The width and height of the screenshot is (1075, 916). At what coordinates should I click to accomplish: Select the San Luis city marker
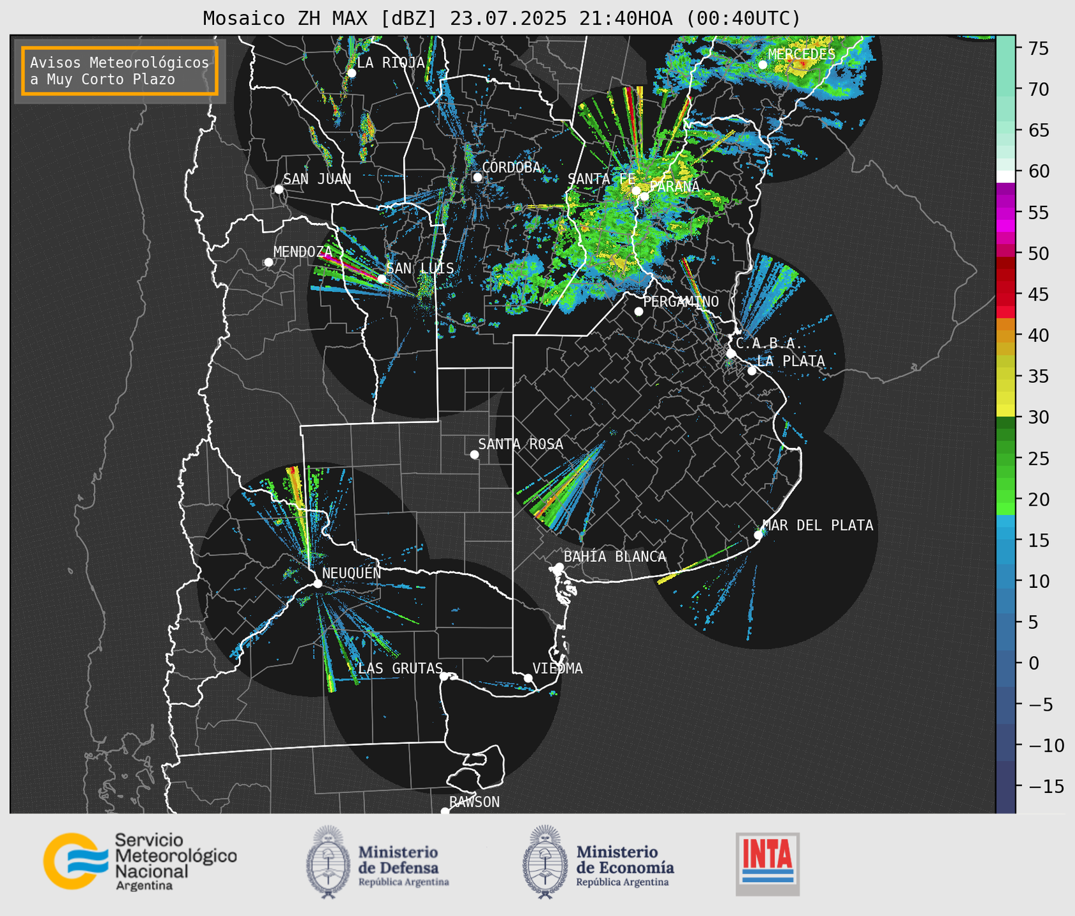tap(381, 278)
